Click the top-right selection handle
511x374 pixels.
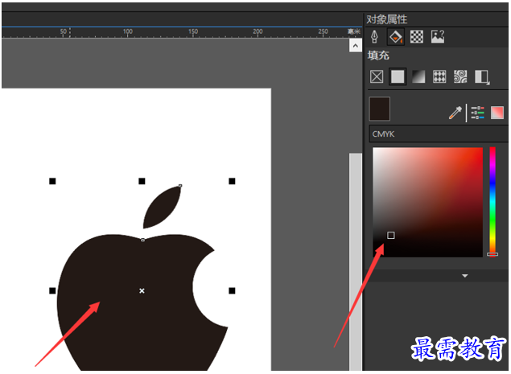point(232,181)
